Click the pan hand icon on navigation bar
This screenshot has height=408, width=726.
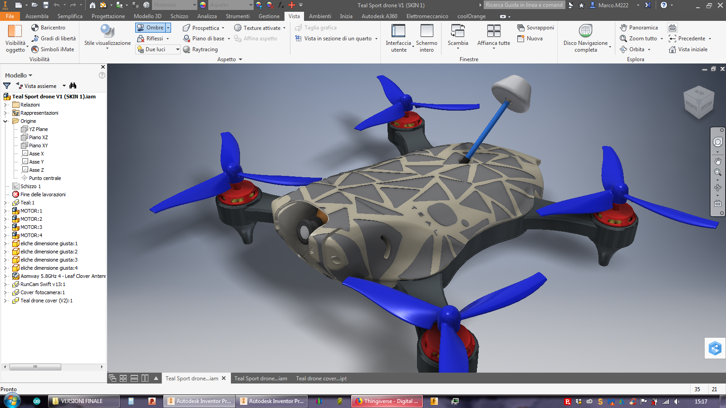click(x=718, y=161)
